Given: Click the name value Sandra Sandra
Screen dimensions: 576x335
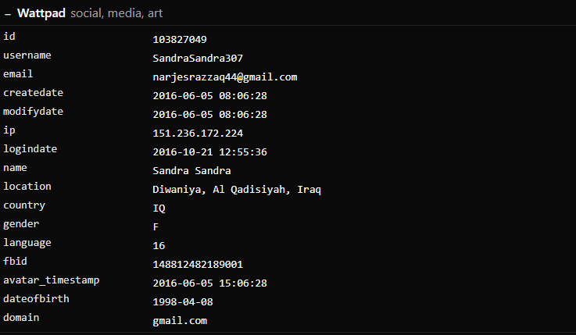Looking at the screenshot, I should [x=191, y=170].
